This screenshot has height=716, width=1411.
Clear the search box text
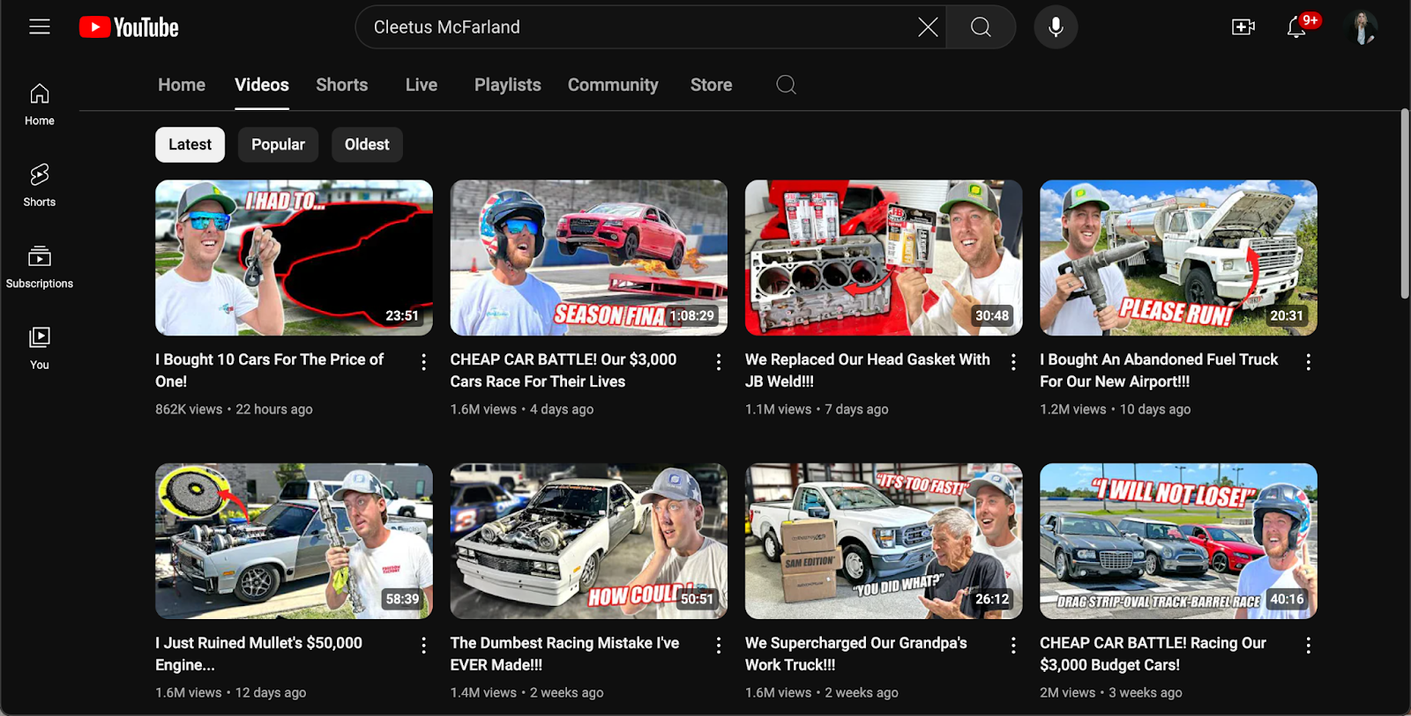coord(928,27)
